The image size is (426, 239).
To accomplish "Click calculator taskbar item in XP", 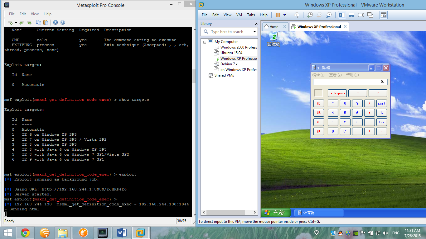I will point(319,213).
